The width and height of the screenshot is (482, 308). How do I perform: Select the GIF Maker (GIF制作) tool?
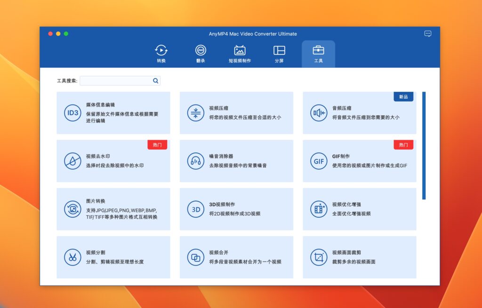360,161
